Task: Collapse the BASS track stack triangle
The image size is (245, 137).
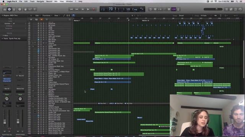Action: (x=33, y=46)
